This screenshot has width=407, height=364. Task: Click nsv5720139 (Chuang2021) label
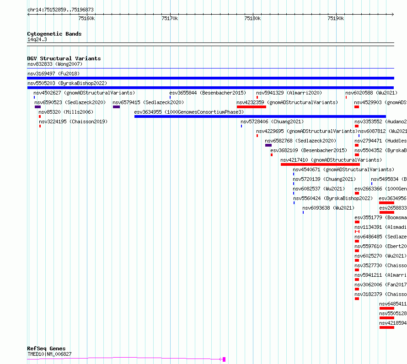[324, 179]
